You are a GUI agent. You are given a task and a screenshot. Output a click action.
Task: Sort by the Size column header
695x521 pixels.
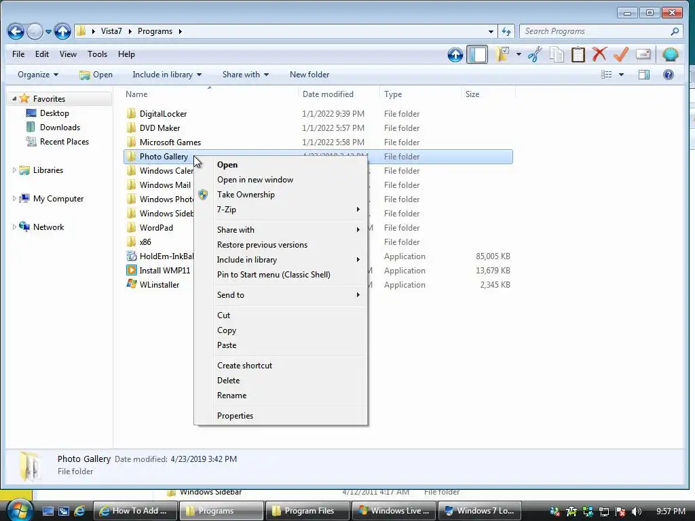[487, 94]
